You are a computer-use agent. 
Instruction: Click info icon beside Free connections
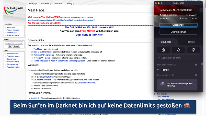[x=196, y=65]
